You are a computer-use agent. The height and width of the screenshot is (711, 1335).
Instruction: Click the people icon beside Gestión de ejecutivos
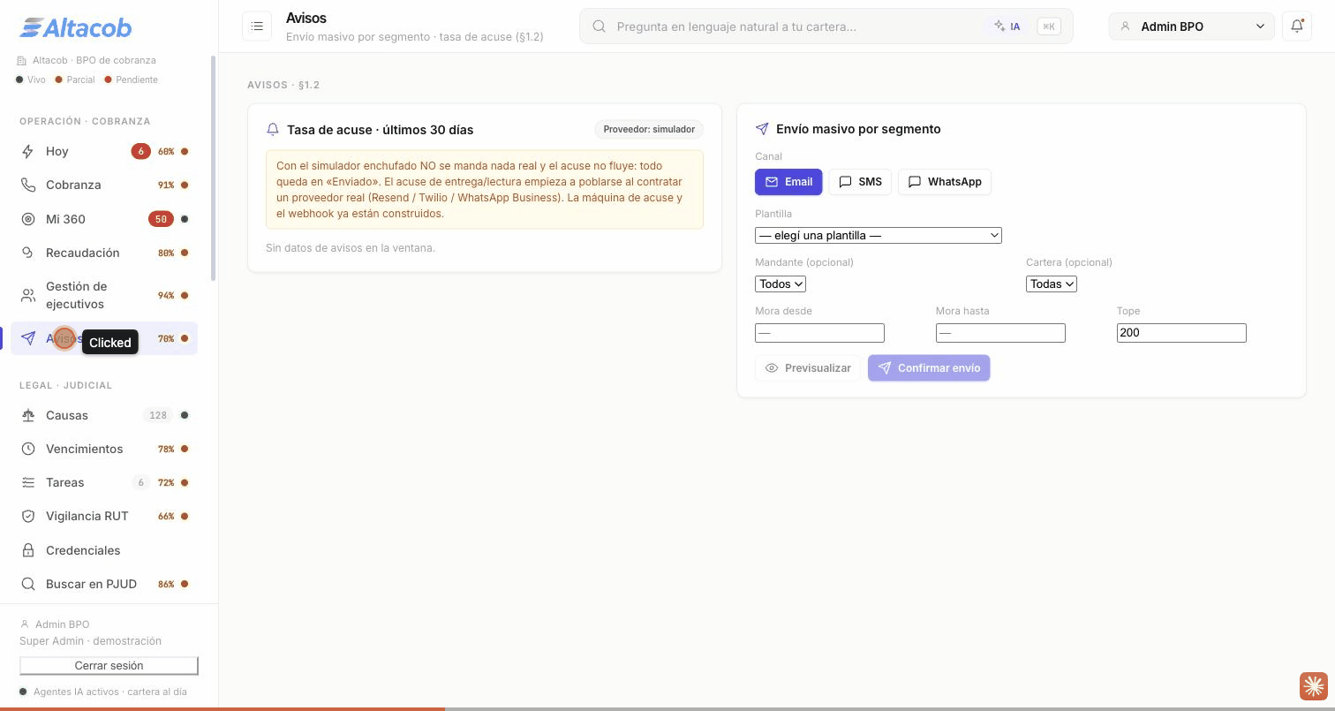(x=28, y=295)
